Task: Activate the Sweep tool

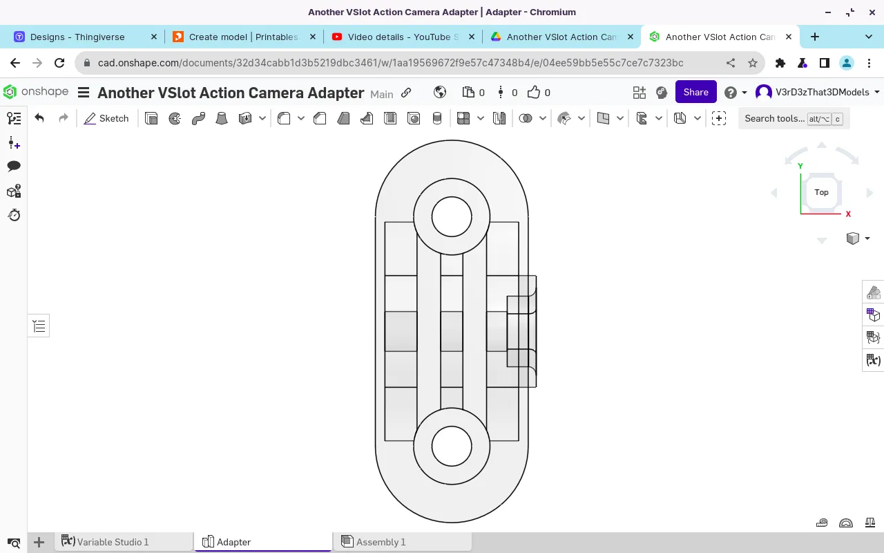Action: 198,118
